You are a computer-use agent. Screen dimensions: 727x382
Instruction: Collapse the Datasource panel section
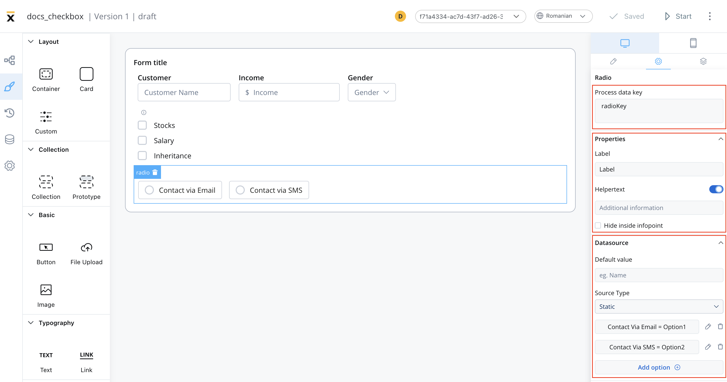click(x=721, y=243)
